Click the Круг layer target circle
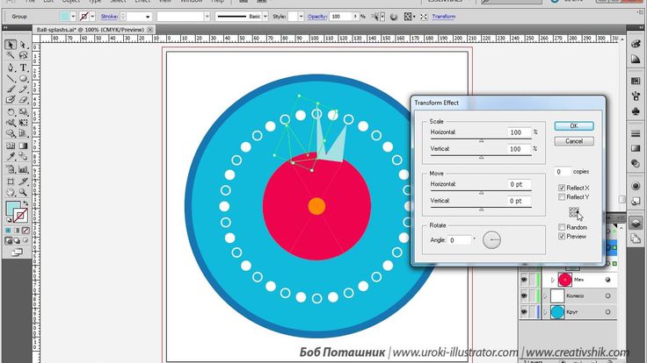 [607, 312]
